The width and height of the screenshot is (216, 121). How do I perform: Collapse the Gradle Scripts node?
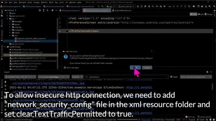(x=5, y=47)
